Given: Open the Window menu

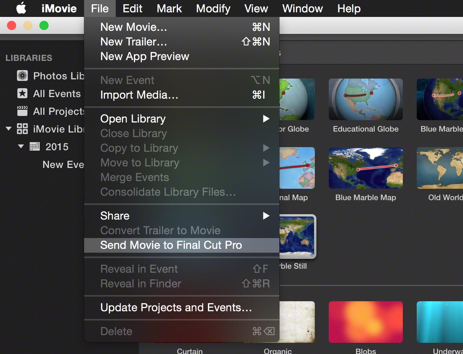Looking at the screenshot, I should pos(302,8).
